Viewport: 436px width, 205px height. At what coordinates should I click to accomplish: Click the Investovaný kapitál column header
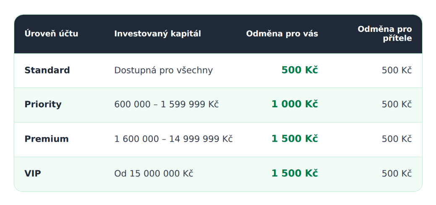click(157, 34)
